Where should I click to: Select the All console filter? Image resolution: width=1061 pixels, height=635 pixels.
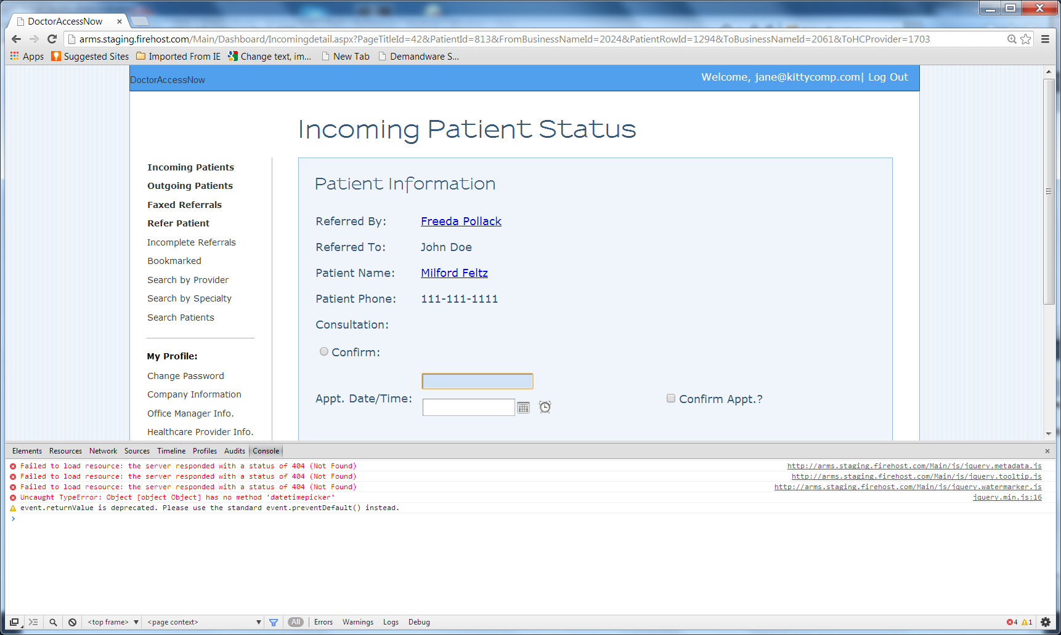point(296,622)
